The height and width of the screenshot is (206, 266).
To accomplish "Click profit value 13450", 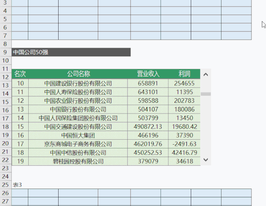I will [x=185, y=118].
